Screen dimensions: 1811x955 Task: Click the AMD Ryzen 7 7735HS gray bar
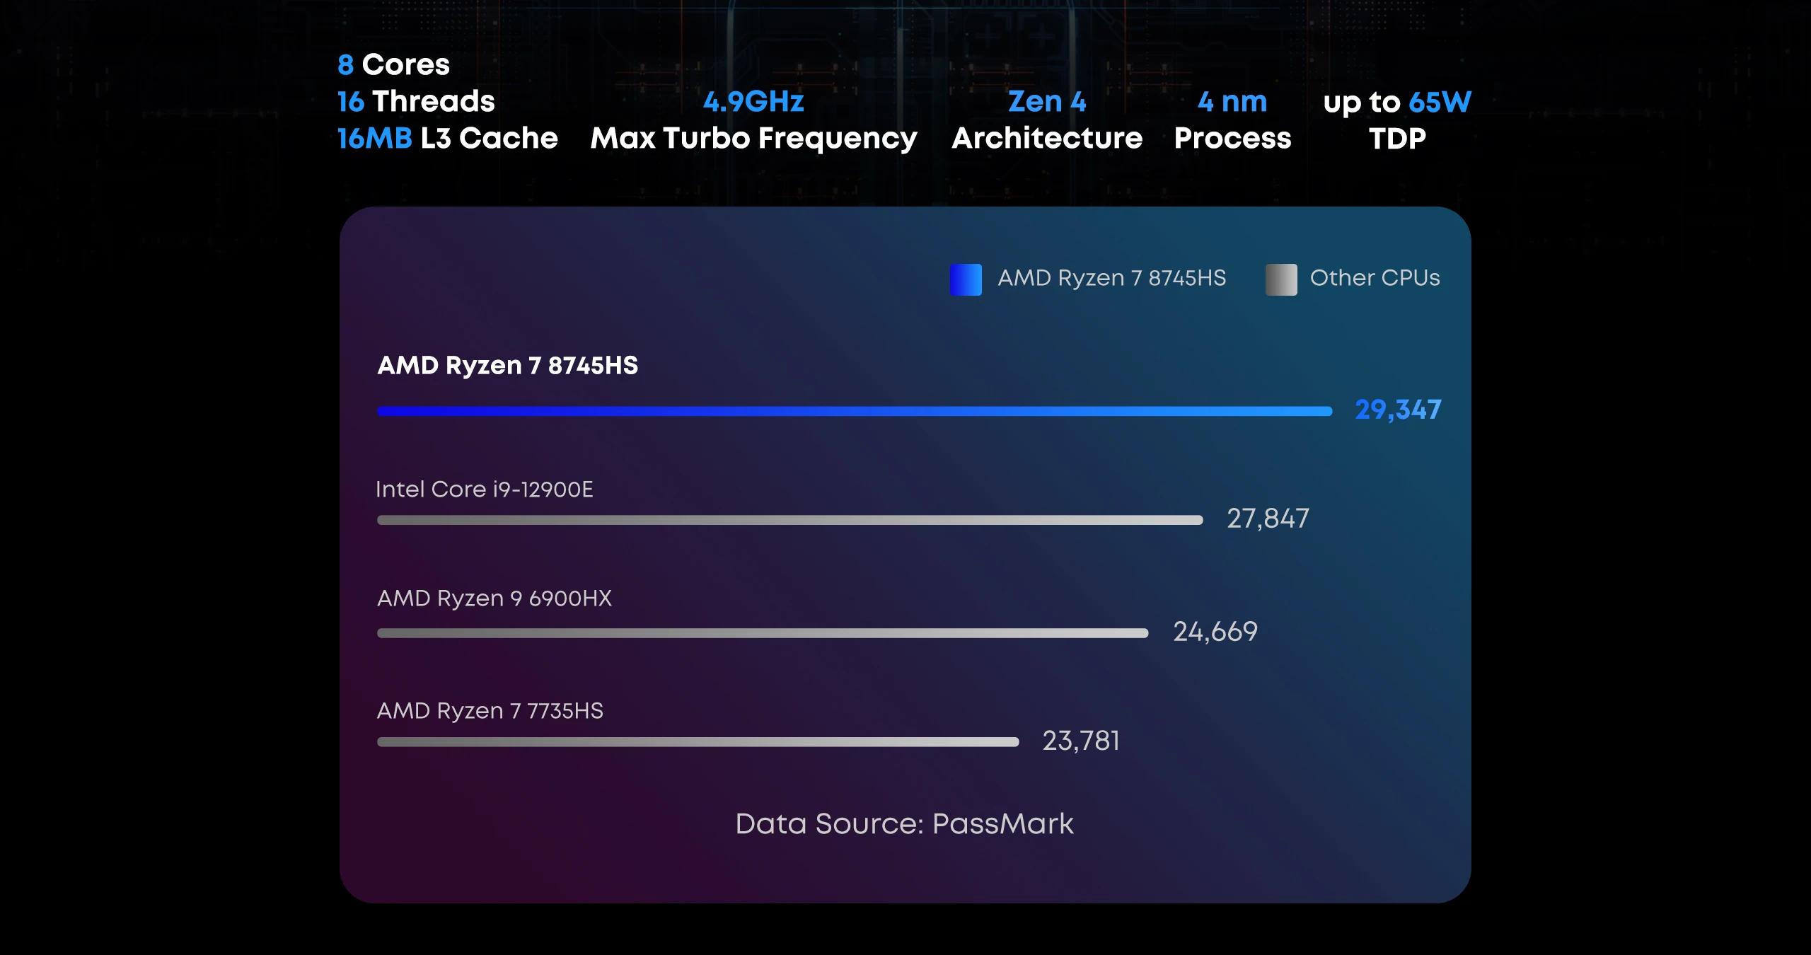[698, 742]
